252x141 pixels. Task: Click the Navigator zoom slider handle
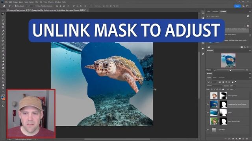pyautogui.click(x=230, y=70)
